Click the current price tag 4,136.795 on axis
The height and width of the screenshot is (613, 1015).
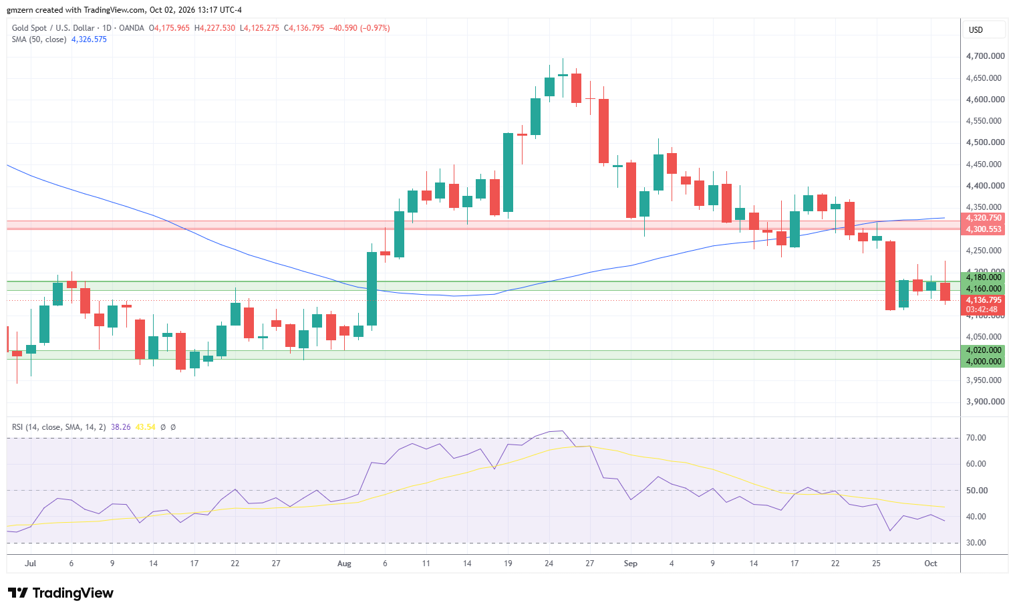982,300
